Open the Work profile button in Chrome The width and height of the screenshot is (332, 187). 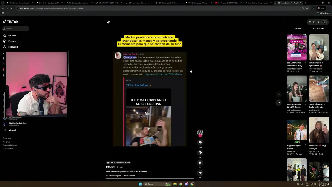[x=321, y=8]
